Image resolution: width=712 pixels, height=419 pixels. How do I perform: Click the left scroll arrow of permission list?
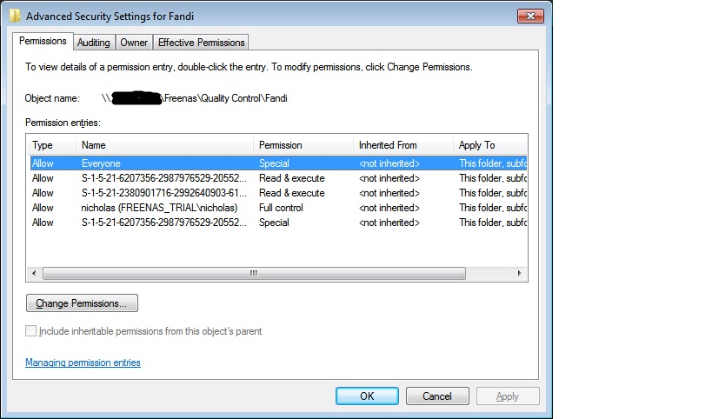(34, 273)
